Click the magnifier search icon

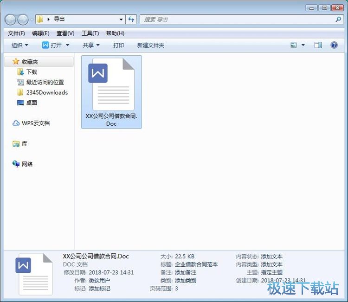338,19
